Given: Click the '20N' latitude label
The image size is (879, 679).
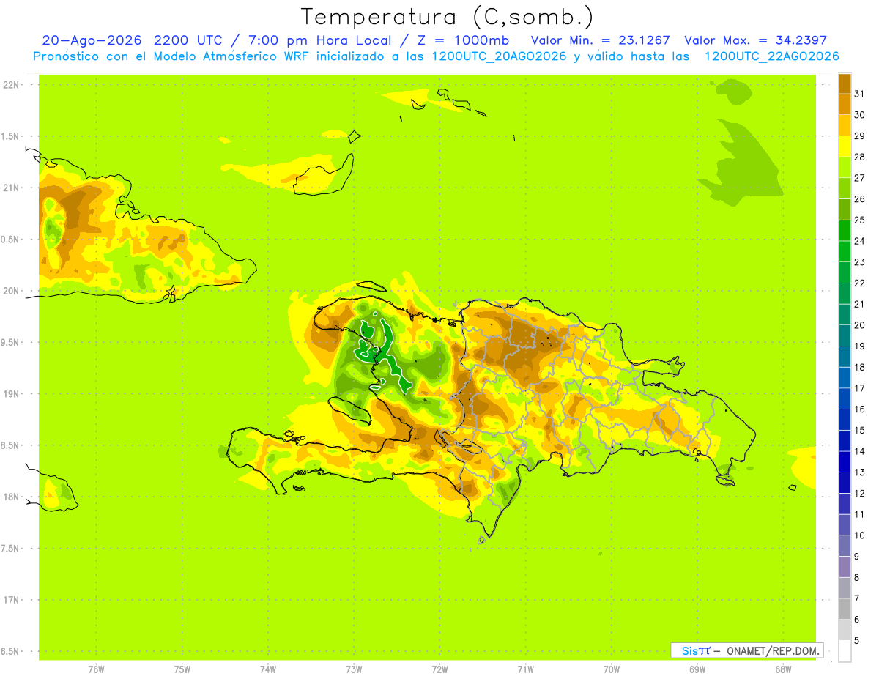Looking at the screenshot, I should 12,291.
